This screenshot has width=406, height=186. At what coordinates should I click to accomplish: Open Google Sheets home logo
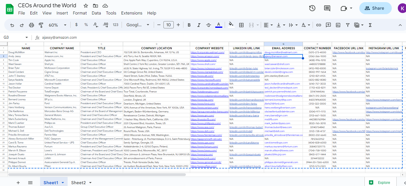10,9
